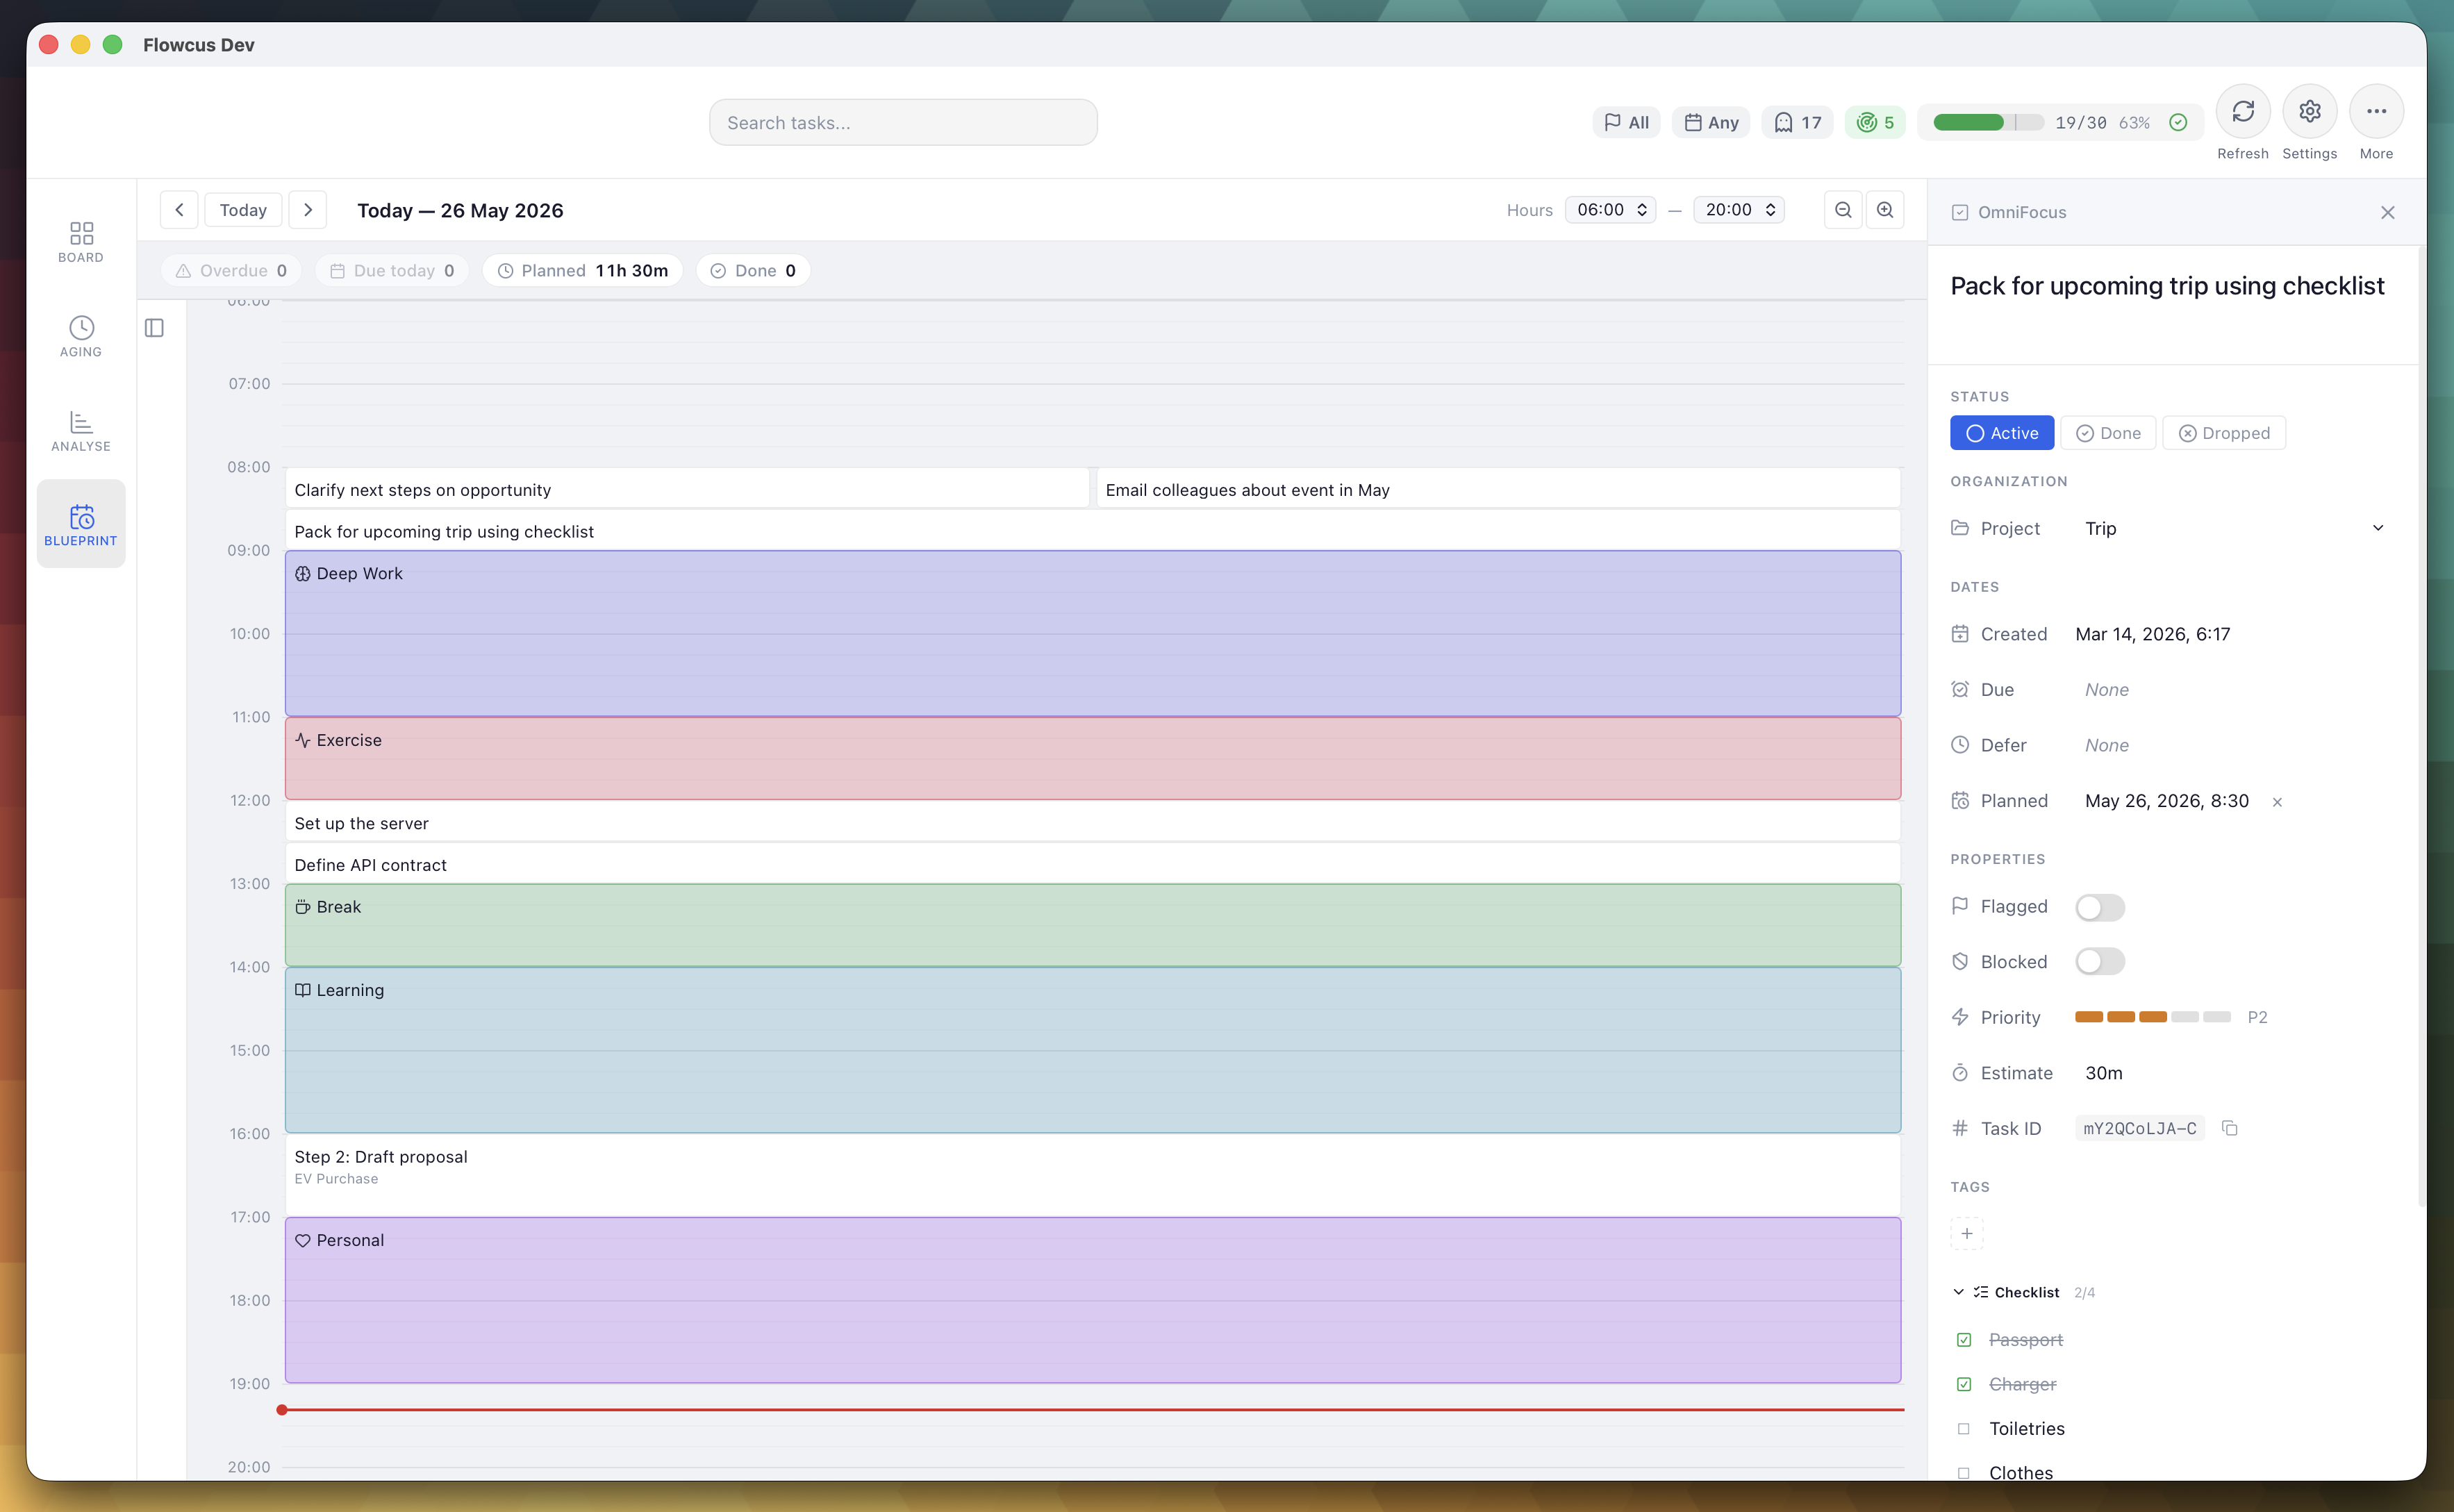
Task: Set priority bar level P2
Action: 2152,1017
